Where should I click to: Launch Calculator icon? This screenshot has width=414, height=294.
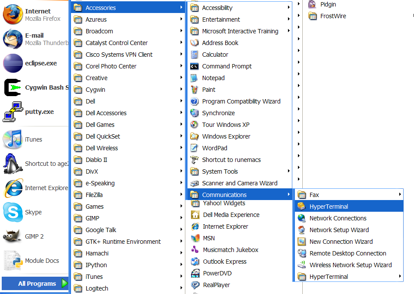click(x=194, y=55)
